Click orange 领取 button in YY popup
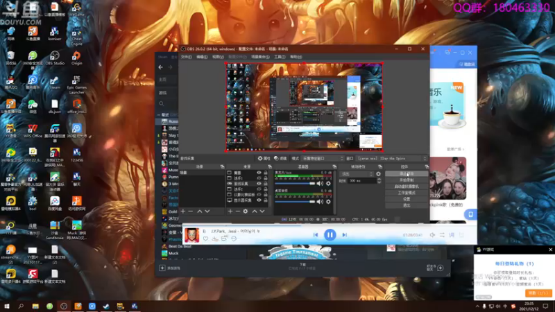 tap(538, 293)
